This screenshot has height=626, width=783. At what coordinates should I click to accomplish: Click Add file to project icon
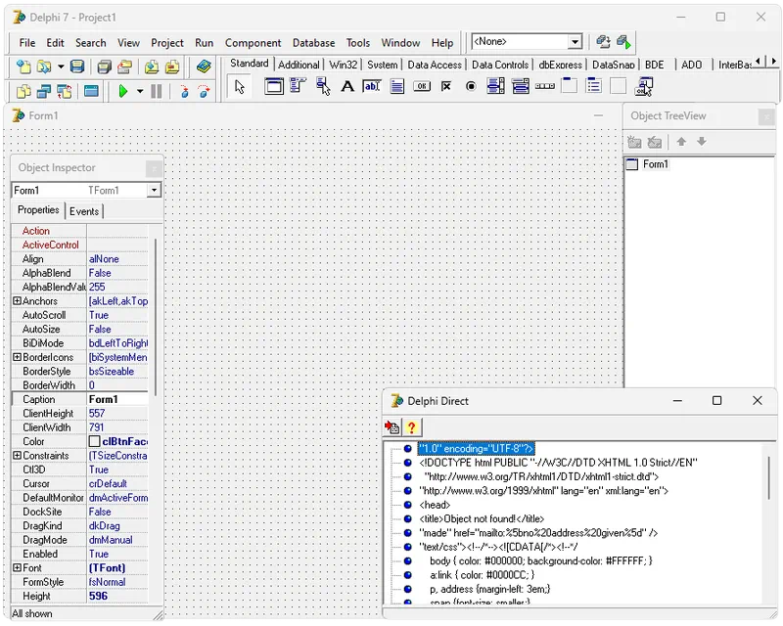(x=152, y=67)
